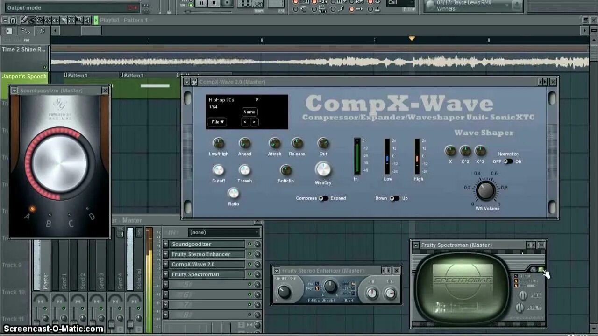Viewport: 598px width, 336px height.
Task: Turn the Soundgoodizer main amount knob
Action: point(59,163)
